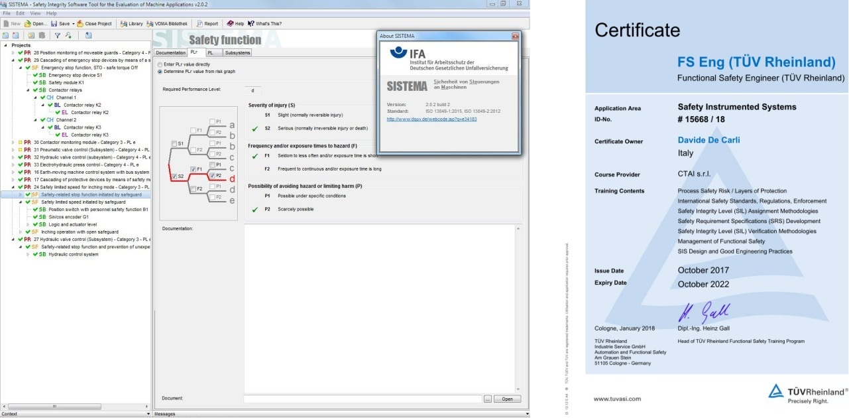Image resolution: width=849 pixels, height=418 pixels.
Task: Click into the Document path field
Action: (x=363, y=399)
